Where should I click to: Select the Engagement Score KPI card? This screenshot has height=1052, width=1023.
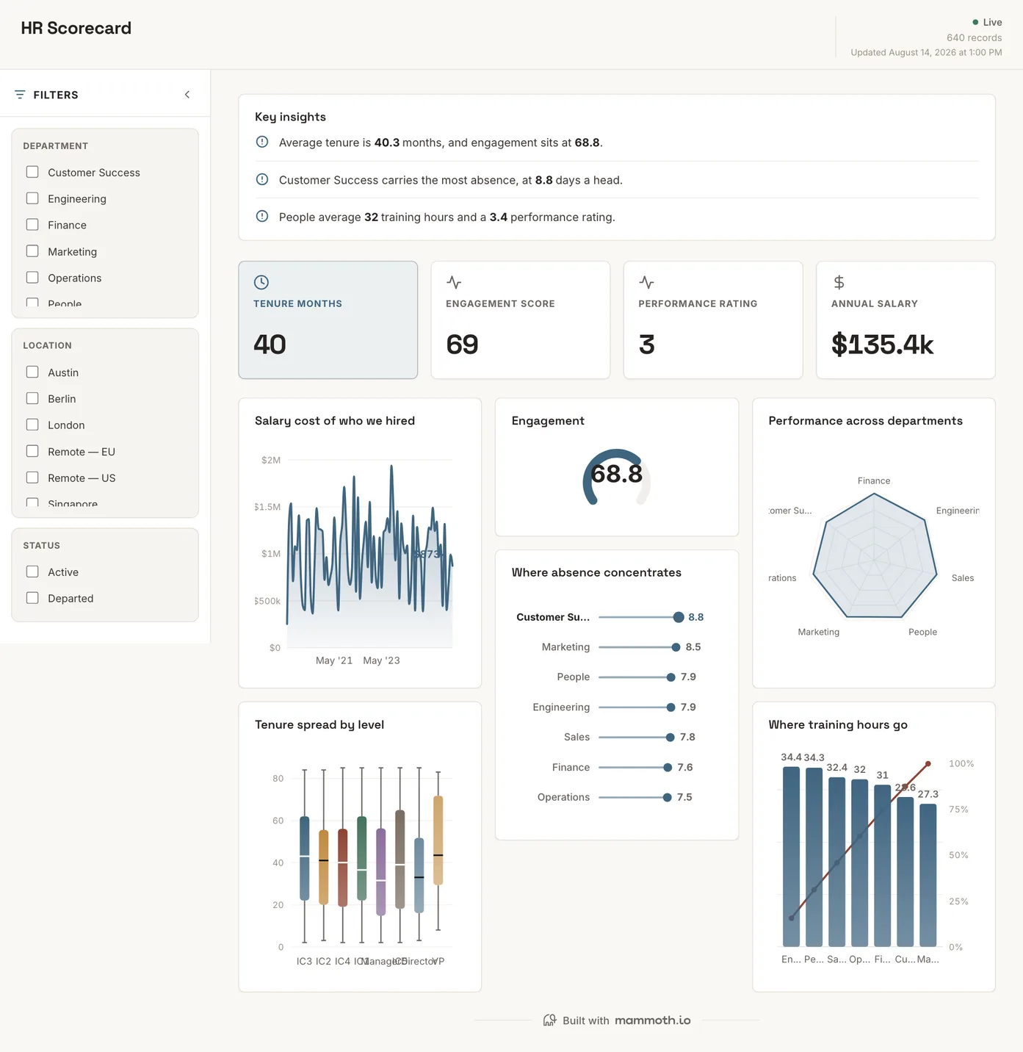521,320
